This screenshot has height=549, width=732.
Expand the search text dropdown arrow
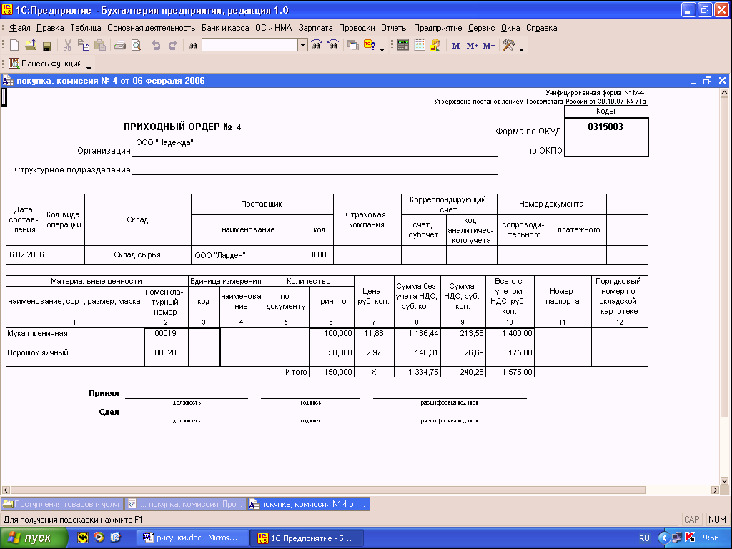coord(302,45)
